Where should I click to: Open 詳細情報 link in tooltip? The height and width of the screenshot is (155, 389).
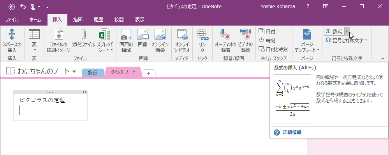[292, 133]
